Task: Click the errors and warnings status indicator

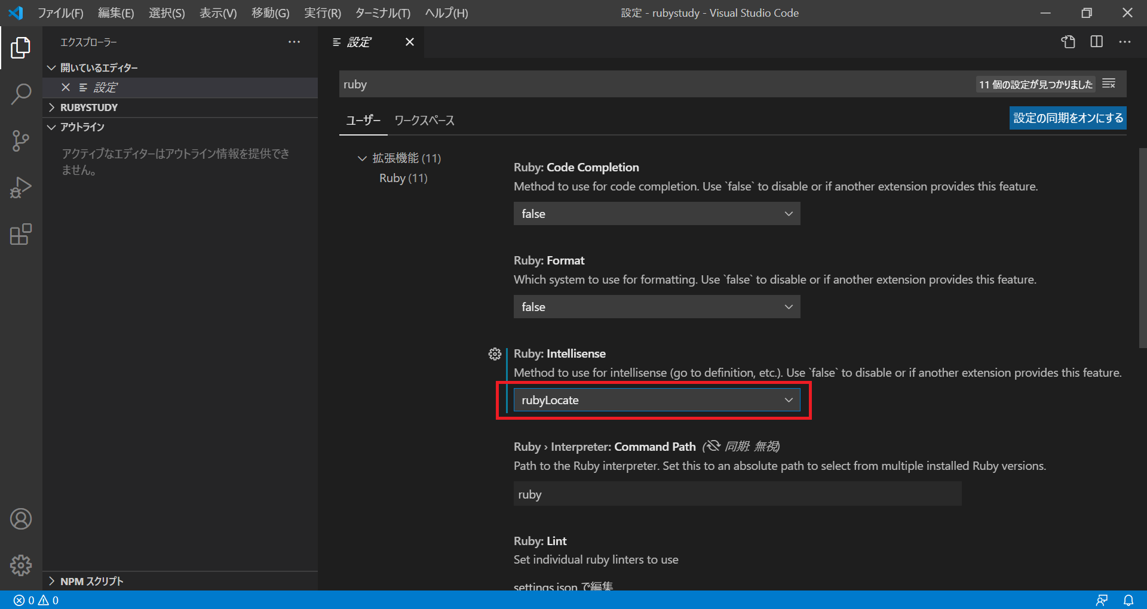Action: tap(36, 600)
